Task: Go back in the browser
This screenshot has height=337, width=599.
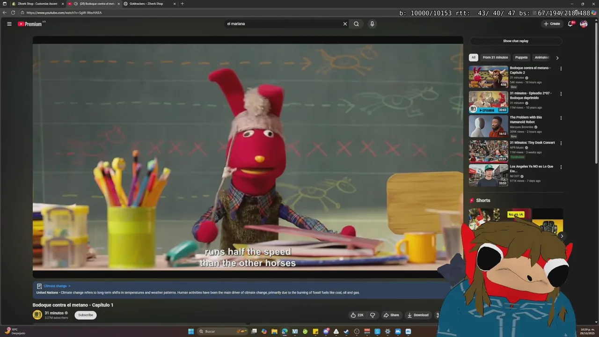Action: click(x=5, y=13)
